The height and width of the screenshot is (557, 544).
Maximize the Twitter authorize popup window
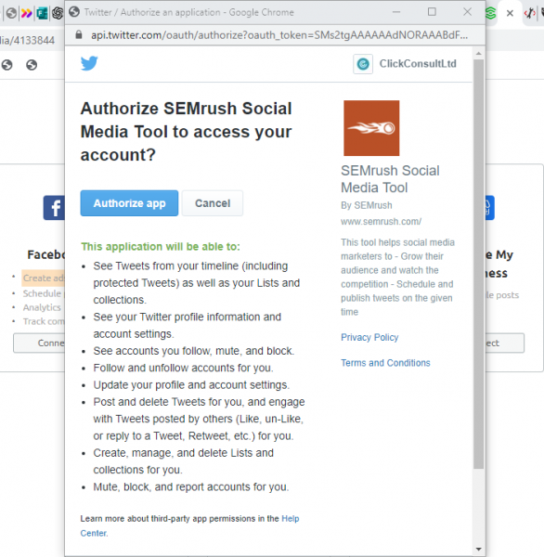(x=432, y=12)
